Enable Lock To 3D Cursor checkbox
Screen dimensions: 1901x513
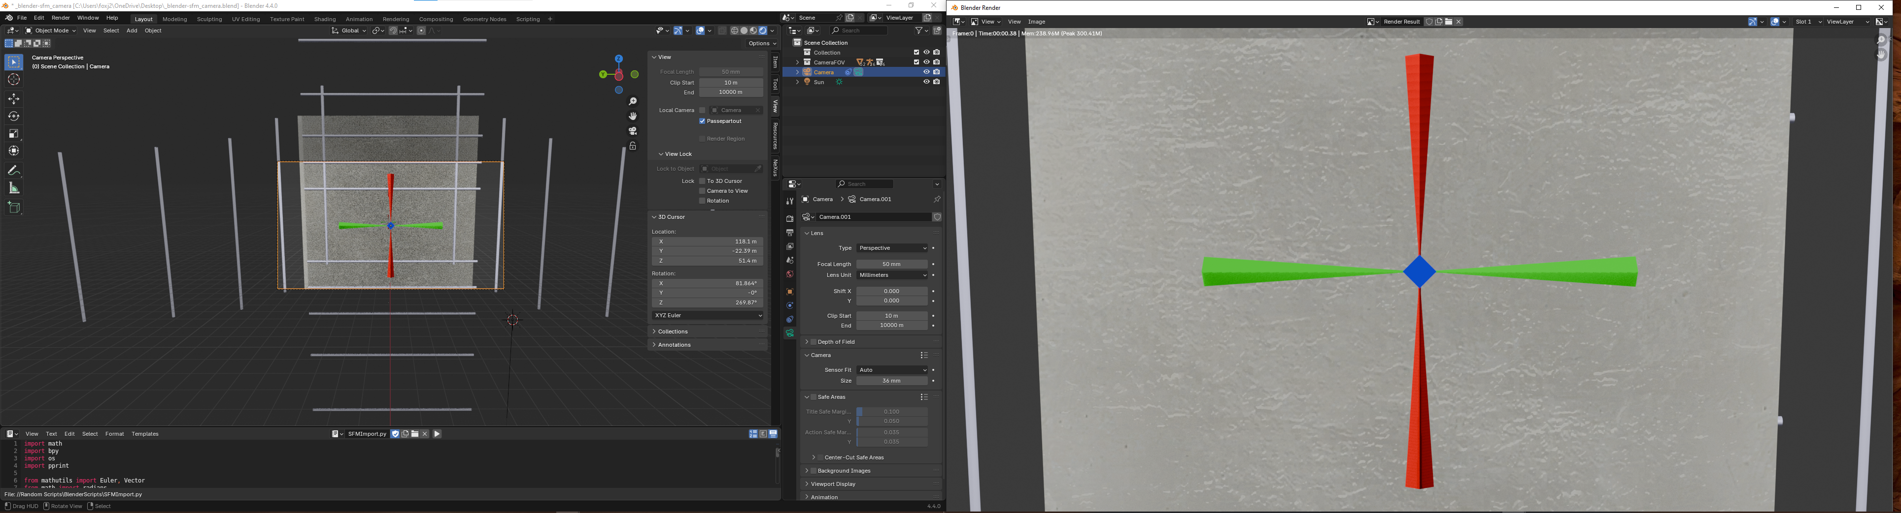[x=702, y=181]
